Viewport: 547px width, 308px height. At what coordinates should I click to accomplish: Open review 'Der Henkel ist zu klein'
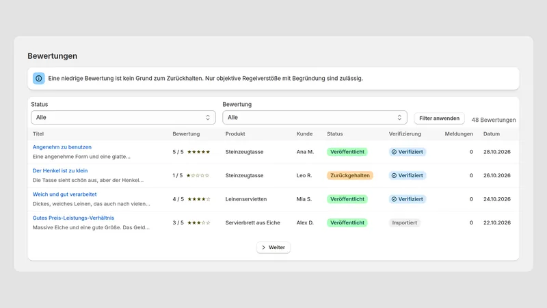[60, 170]
